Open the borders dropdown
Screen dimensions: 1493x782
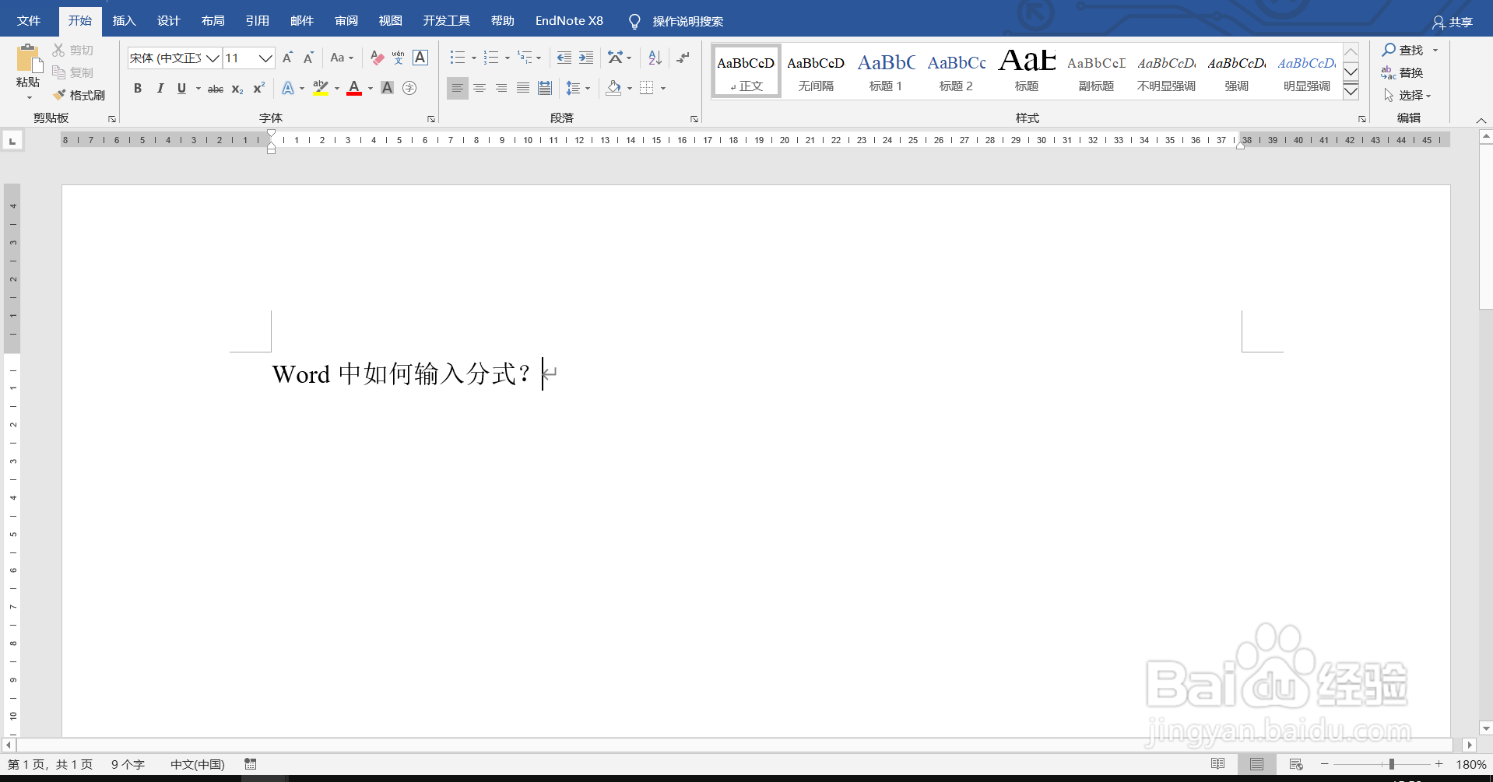click(663, 89)
